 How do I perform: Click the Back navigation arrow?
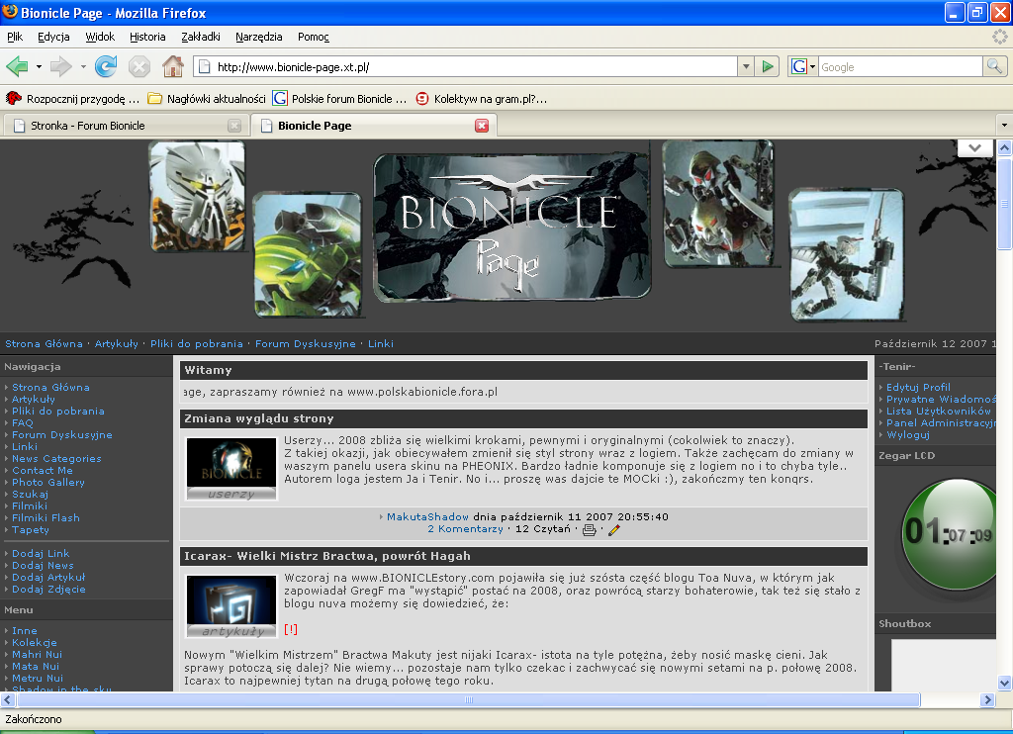[x=17, y=66]
